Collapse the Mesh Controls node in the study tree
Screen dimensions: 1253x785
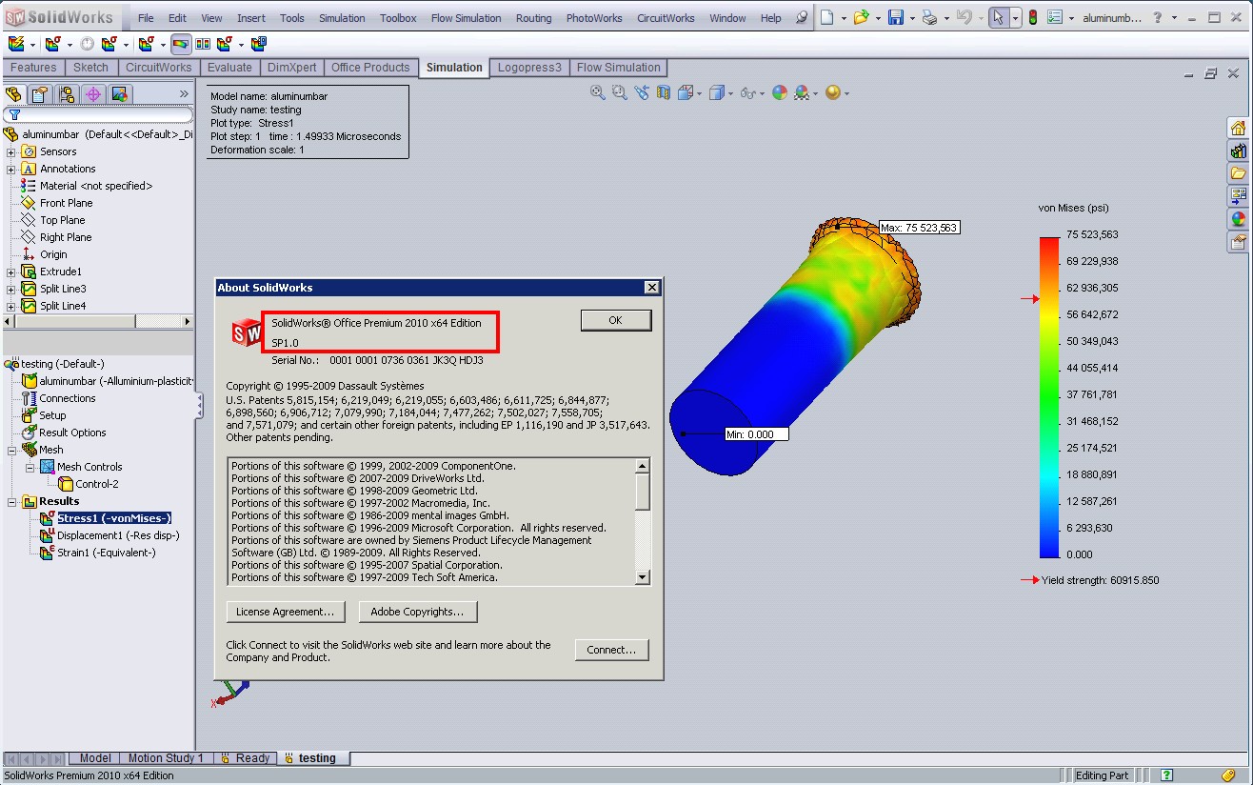coord(30,466)
